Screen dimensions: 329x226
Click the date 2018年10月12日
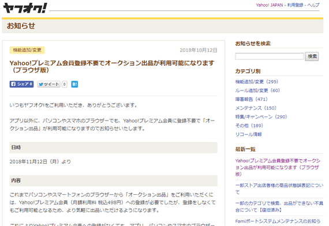point(199,50)
